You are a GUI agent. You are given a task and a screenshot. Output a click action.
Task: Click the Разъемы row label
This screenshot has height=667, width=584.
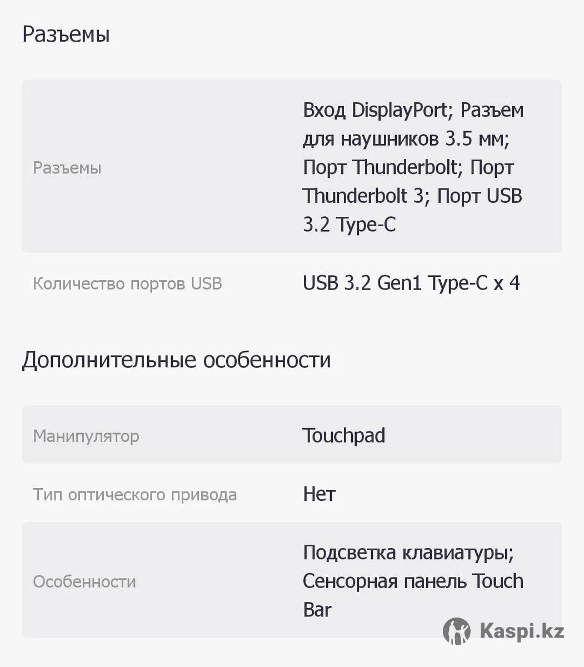67,168
